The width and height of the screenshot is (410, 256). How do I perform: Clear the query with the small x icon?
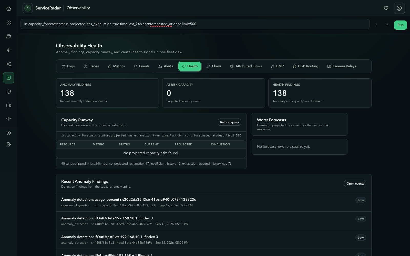(x=376, y=25)
